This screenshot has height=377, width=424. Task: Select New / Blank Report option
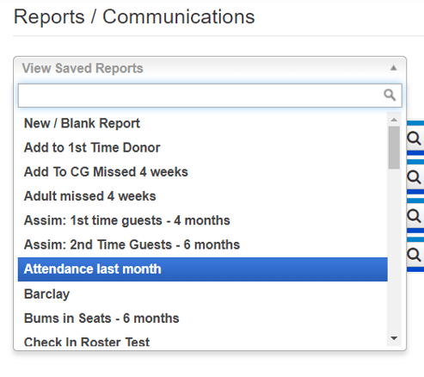(203, 123)
